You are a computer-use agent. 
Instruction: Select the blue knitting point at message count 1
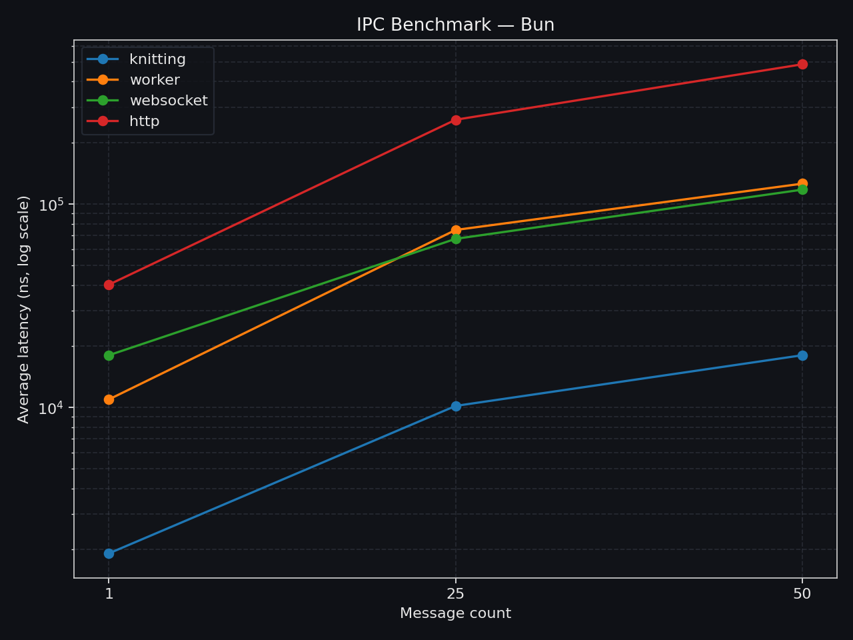coord(109,553)
